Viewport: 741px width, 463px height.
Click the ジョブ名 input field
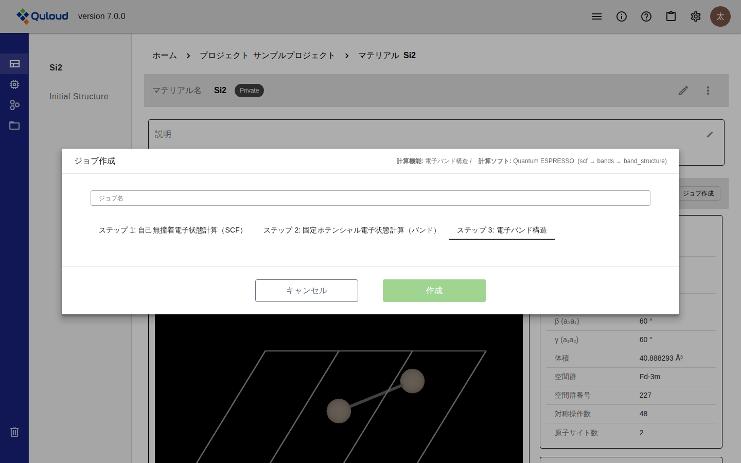point(370,198)
